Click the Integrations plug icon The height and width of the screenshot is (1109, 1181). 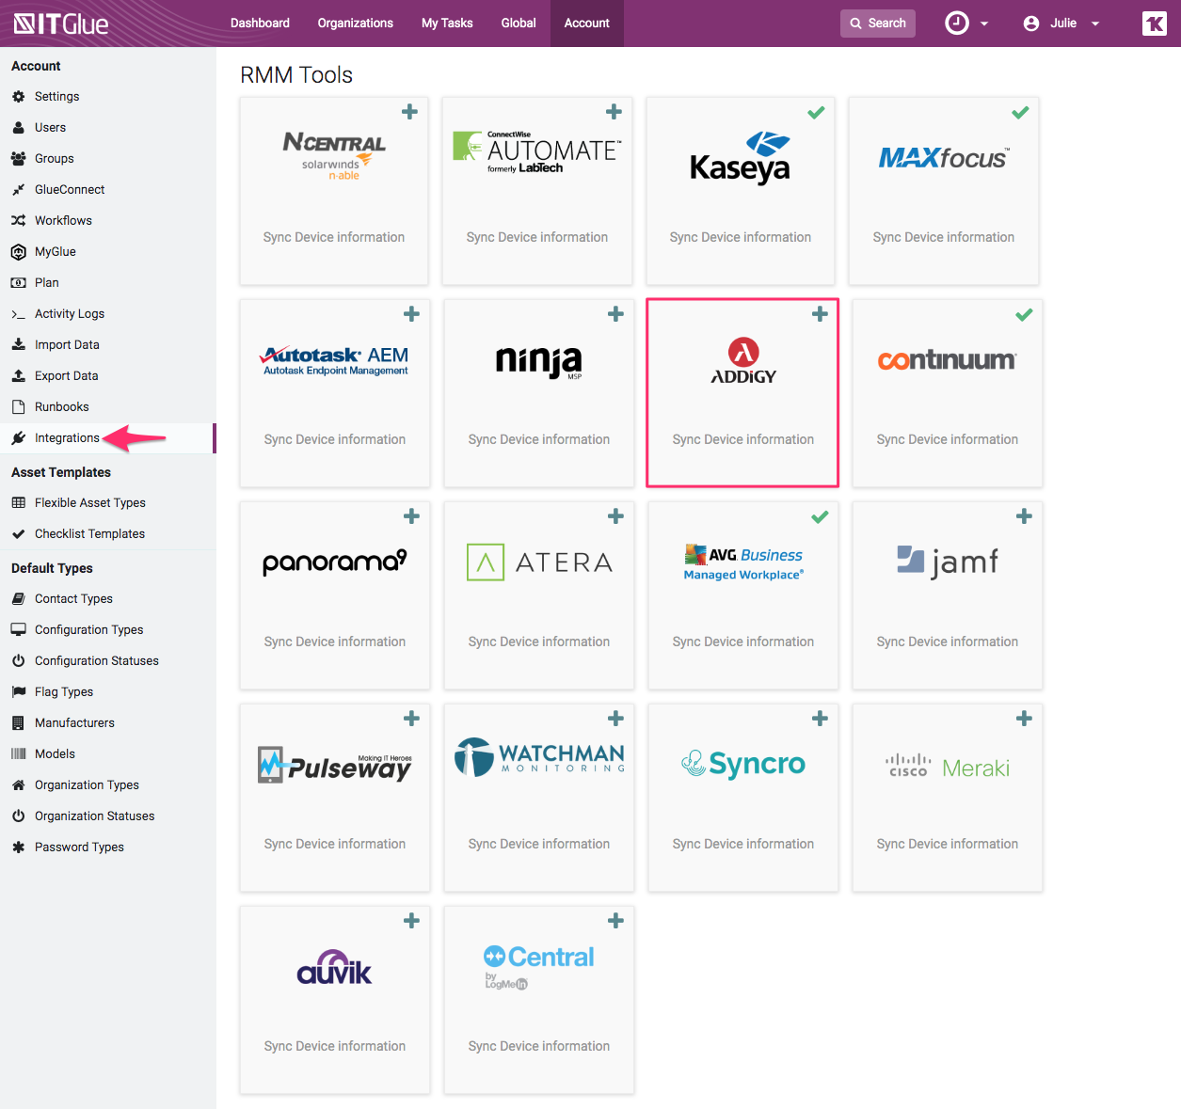[x=18, y=438]
